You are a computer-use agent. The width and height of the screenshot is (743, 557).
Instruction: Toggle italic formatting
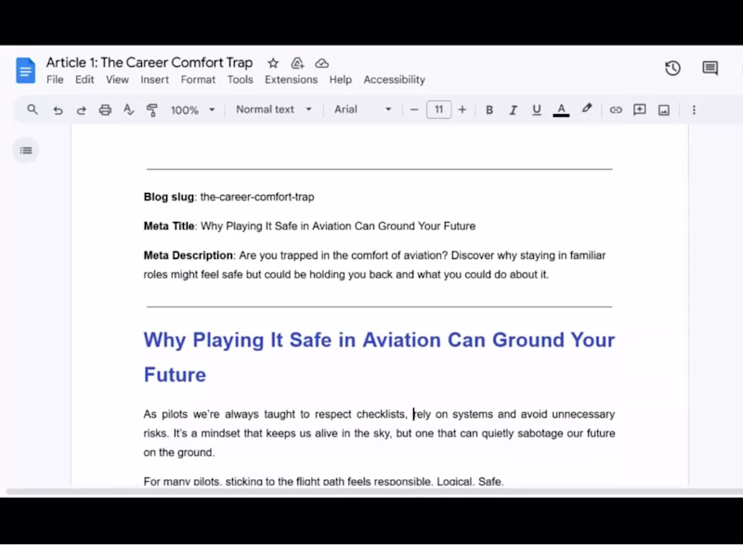tap(513, 110)
